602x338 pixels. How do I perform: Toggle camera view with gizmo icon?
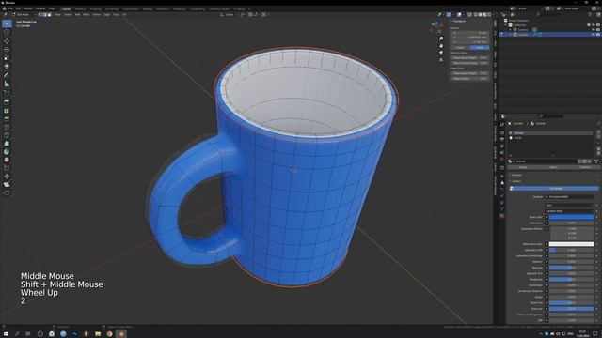[441, 53]
